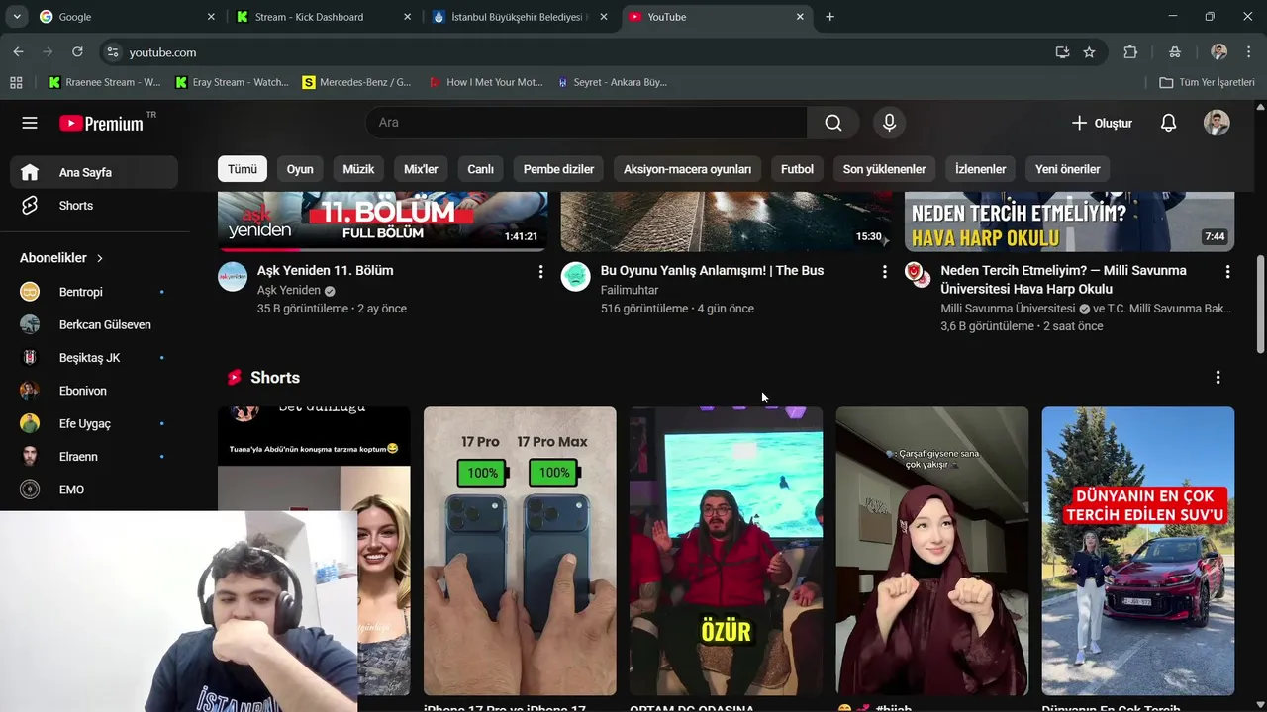The width and height of the screenshot is (1267, 712).
Task: Select the Mix'ler filter chip
Action: (x=421, y=169)
